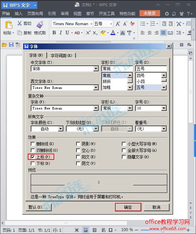The image size is (196, 234).
Task: Toggle Bold formatting in the ribbon
Action: [x=54, y=33]
